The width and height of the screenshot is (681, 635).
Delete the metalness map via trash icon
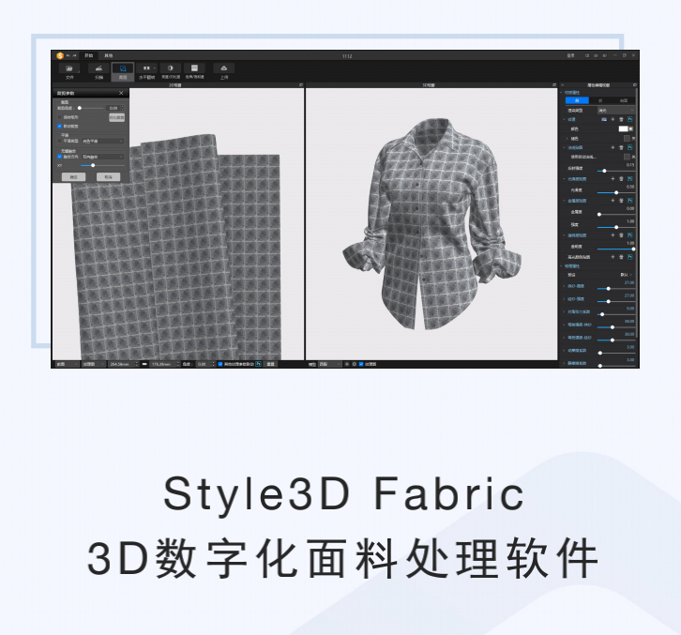click(x=621, y=201)
